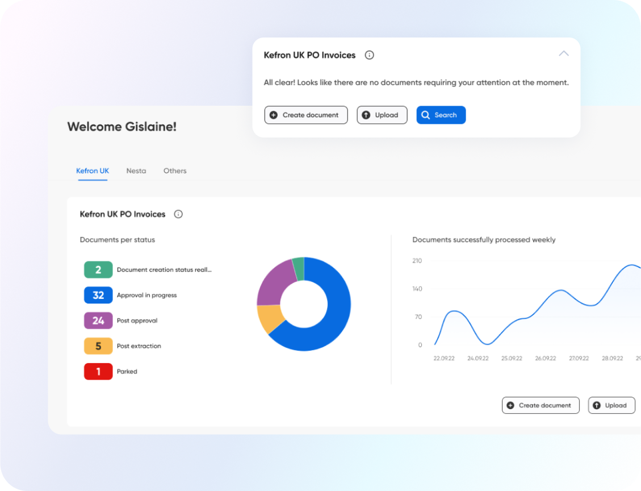Click the 22.09.22 date on chart axis
Viewport: 641px width, 491px height.
click(444, 359)
